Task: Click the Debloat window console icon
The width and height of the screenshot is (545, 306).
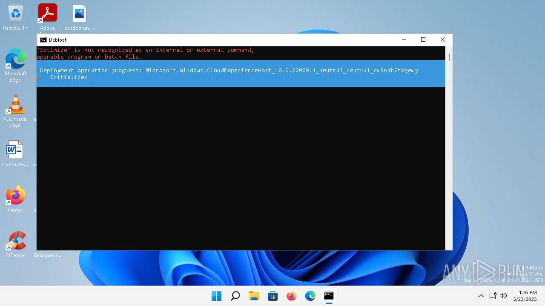Action: [43, 40]
